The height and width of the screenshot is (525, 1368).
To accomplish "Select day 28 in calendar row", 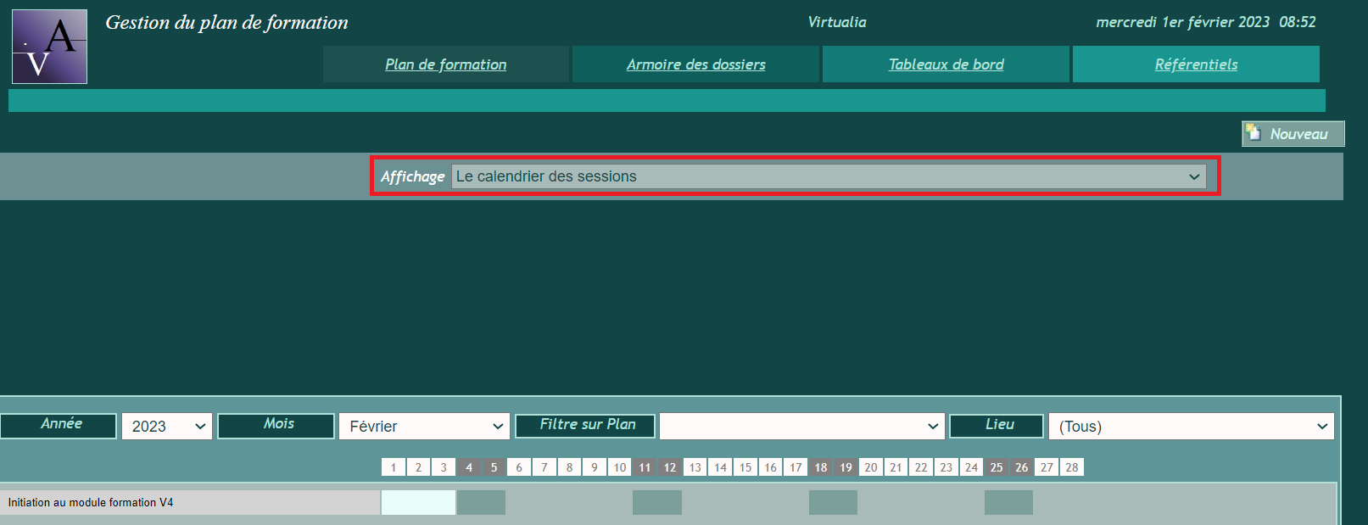I will click(x=1072, y=467).
